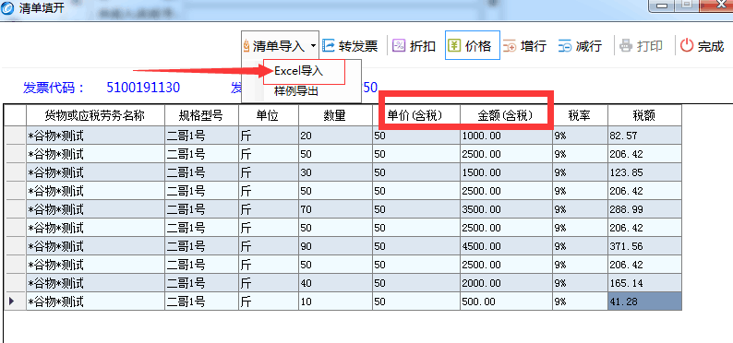
Task: Click the 价格 button label
Action: (x=478, y=46)
